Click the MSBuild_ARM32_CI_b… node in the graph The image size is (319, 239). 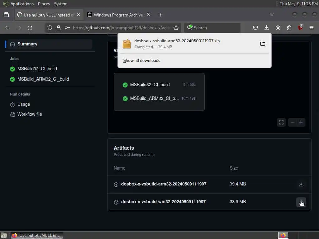click(x=159, y=98)
